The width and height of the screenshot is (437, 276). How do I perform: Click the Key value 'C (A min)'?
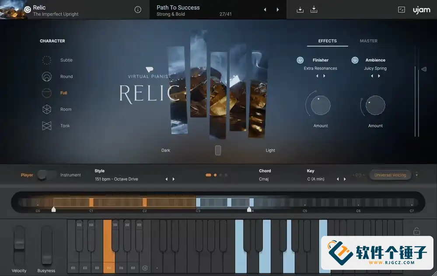tap(316, 179)
